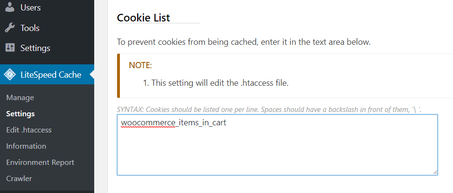453x193 pixels.
Task: Open the bold Settings submenu item
Action: click(20, 114)
